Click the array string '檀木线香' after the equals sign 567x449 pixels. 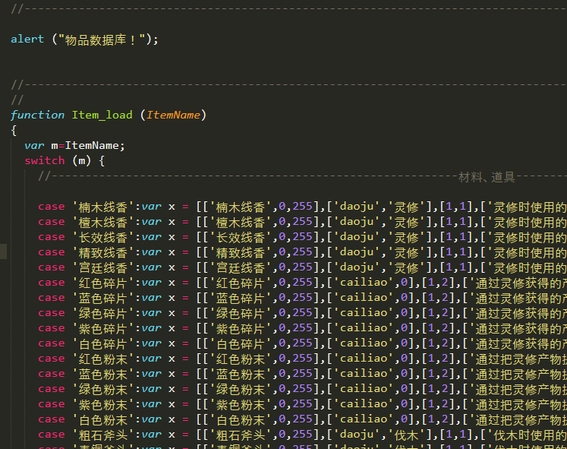(241, 222)
